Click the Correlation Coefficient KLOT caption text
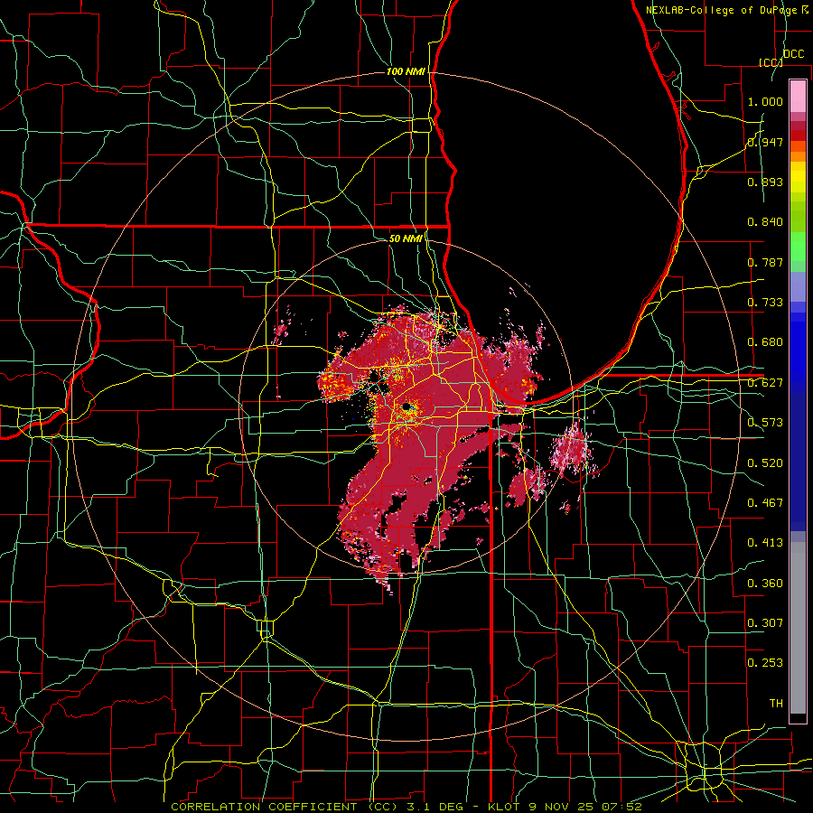The width and height of the screenshot is (813, 813). coord(406,807)
